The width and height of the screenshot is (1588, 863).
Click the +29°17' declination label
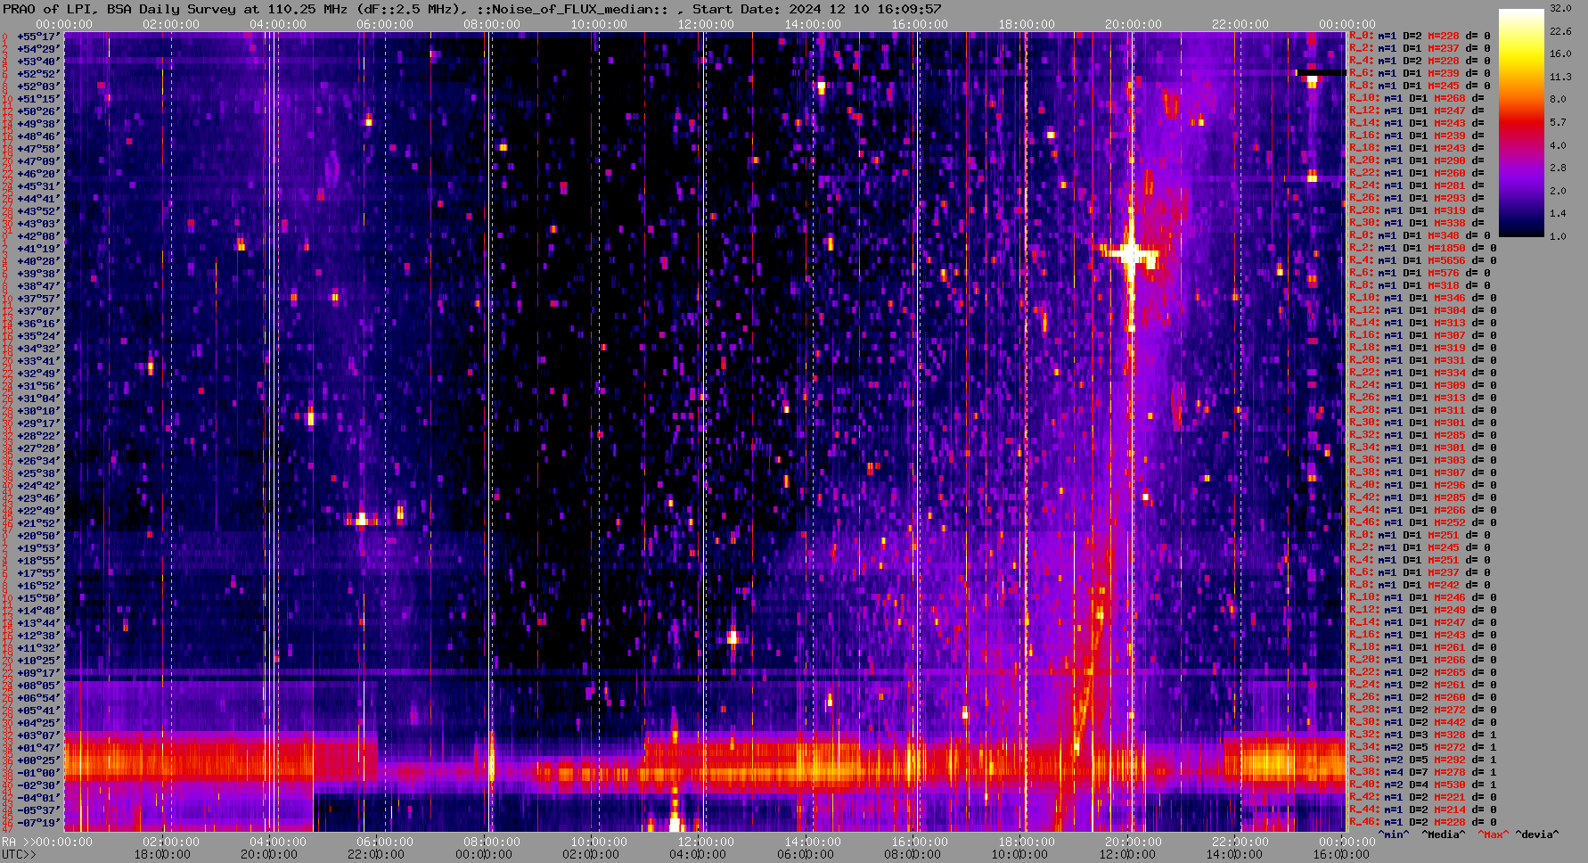coord(37,423)
